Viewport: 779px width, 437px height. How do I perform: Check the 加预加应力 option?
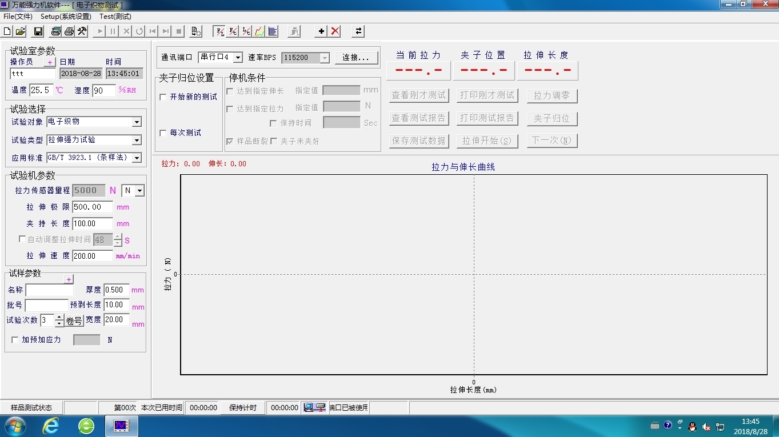pyautogui.click(x=15, y=340)
